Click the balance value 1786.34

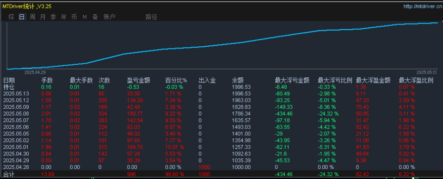tap(241, 114)
